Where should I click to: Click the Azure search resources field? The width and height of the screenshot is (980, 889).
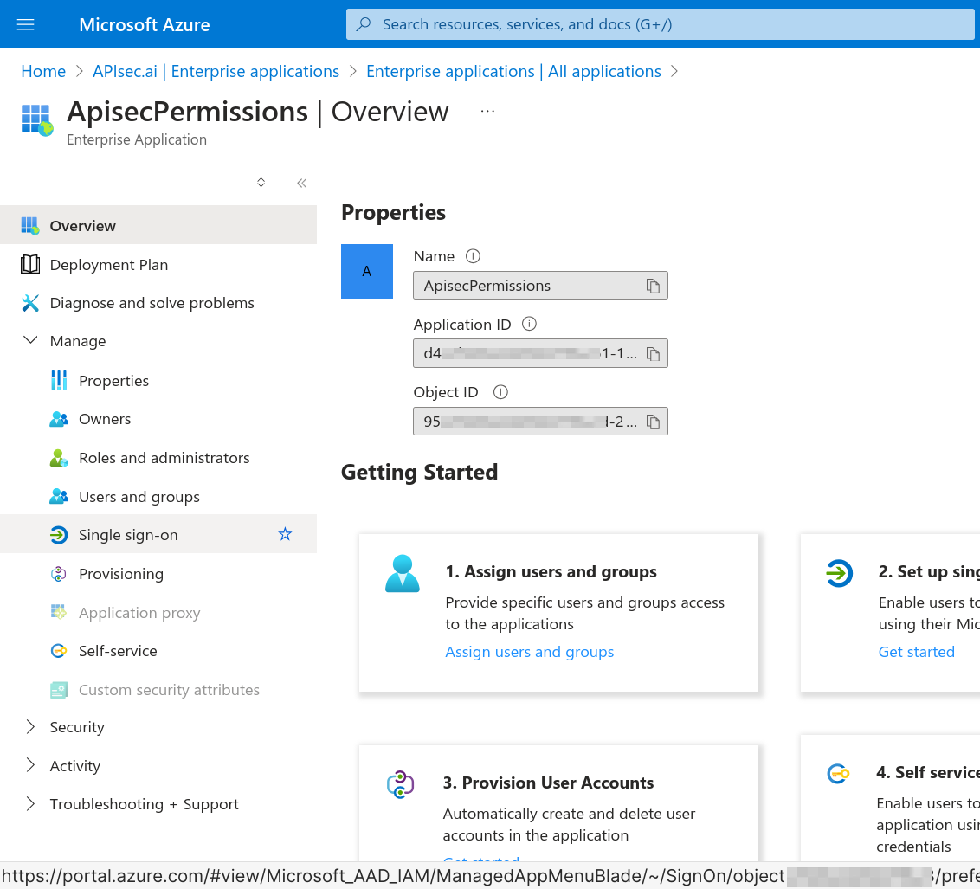coord(660,24)
